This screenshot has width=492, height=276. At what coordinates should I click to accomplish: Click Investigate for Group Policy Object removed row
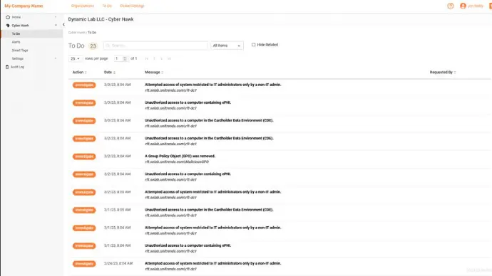tap(84, 156)
